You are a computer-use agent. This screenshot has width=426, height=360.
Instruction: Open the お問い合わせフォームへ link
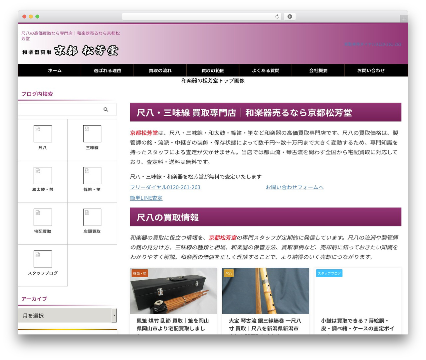coord(295,187)
